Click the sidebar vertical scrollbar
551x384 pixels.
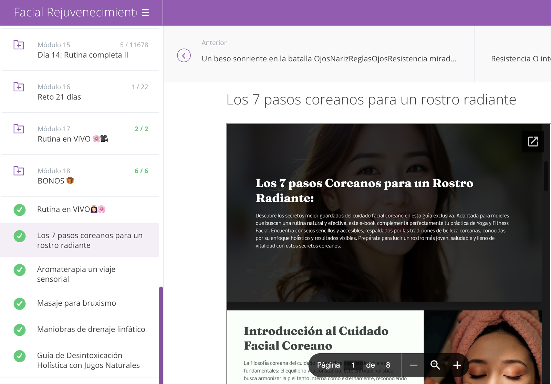[x=161, y=334]
